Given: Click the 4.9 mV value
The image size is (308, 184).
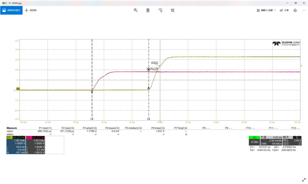Looking at the screenshot, I should (x=115, y=131).
